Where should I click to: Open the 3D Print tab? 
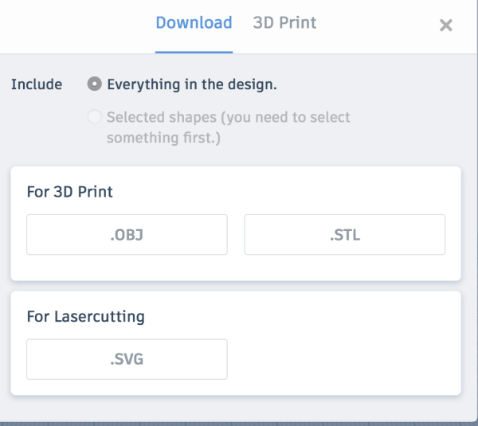[x=284, y=23]
